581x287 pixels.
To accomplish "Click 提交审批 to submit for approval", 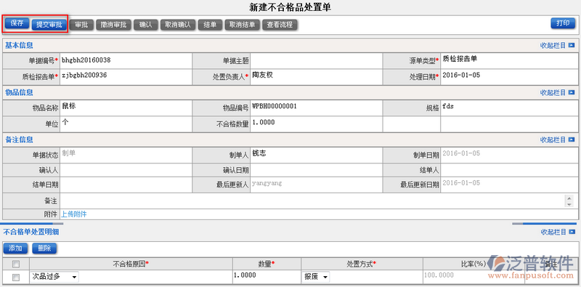I will coord(49,25).
